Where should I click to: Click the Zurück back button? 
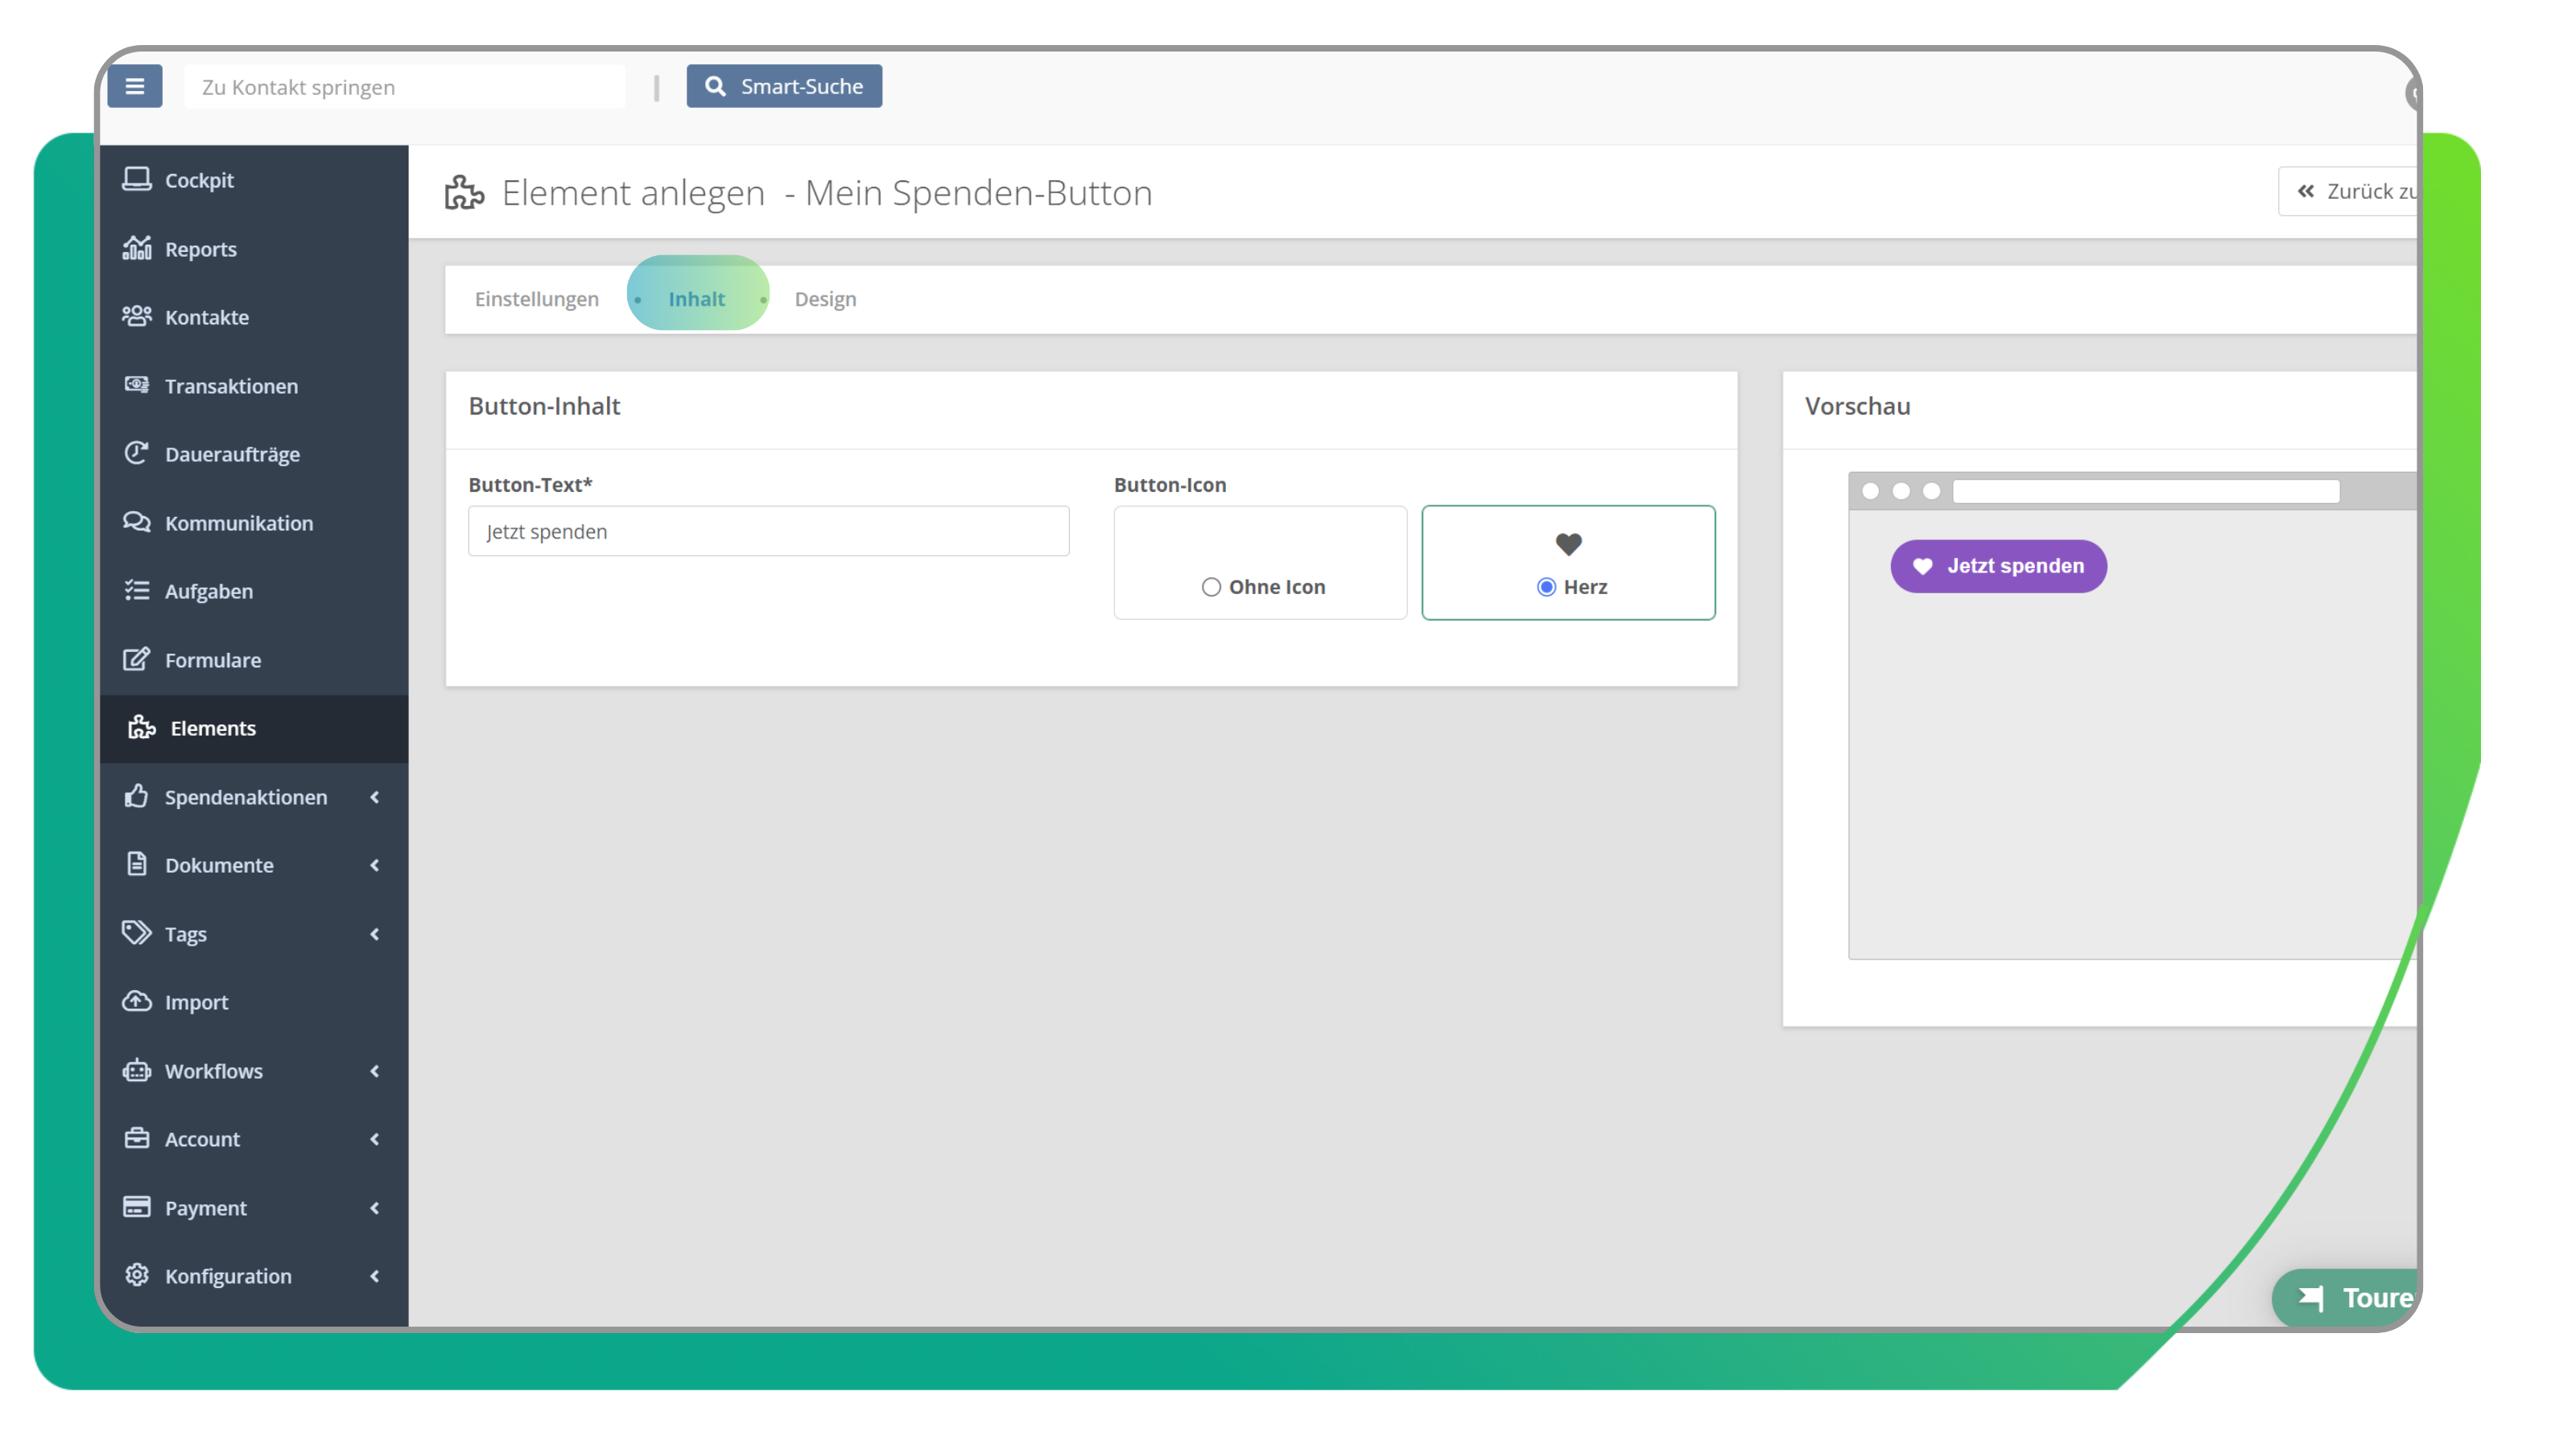pos(2350,191)
